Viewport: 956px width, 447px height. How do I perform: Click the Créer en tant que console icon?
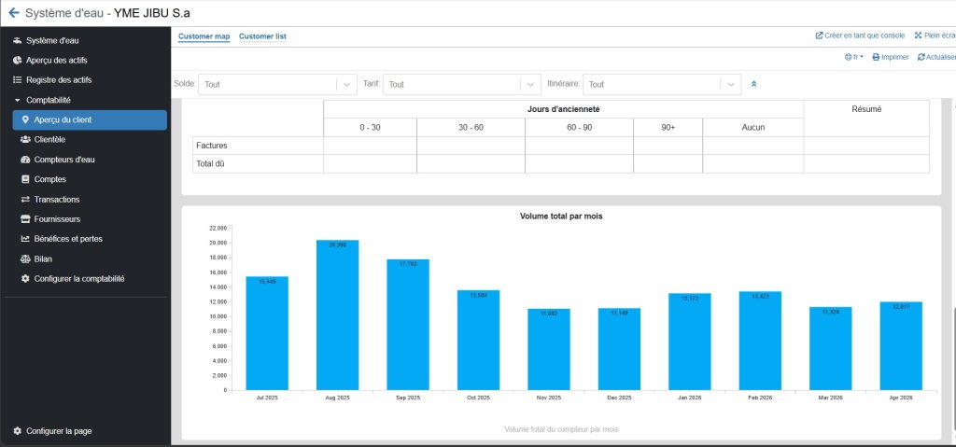coord(819,35)
